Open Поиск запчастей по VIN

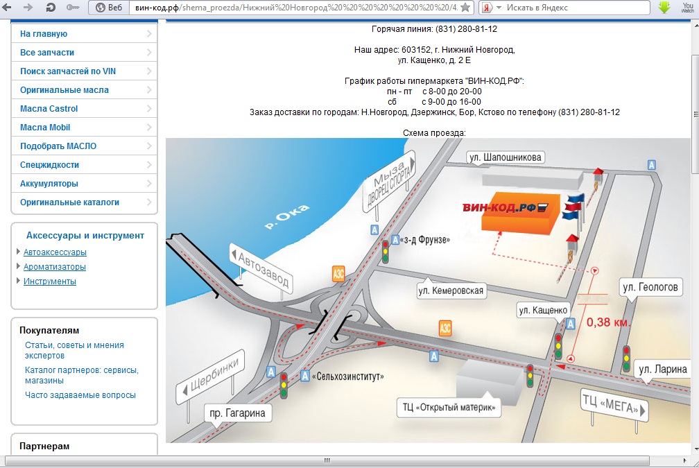pyautogui.click(x=85, y=71)
